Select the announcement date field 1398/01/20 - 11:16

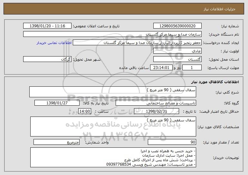[x=47, y=26]
